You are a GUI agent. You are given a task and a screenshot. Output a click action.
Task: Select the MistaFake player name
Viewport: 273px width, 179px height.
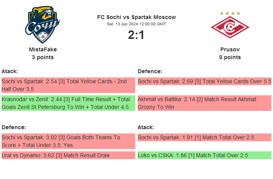[43, 49]
